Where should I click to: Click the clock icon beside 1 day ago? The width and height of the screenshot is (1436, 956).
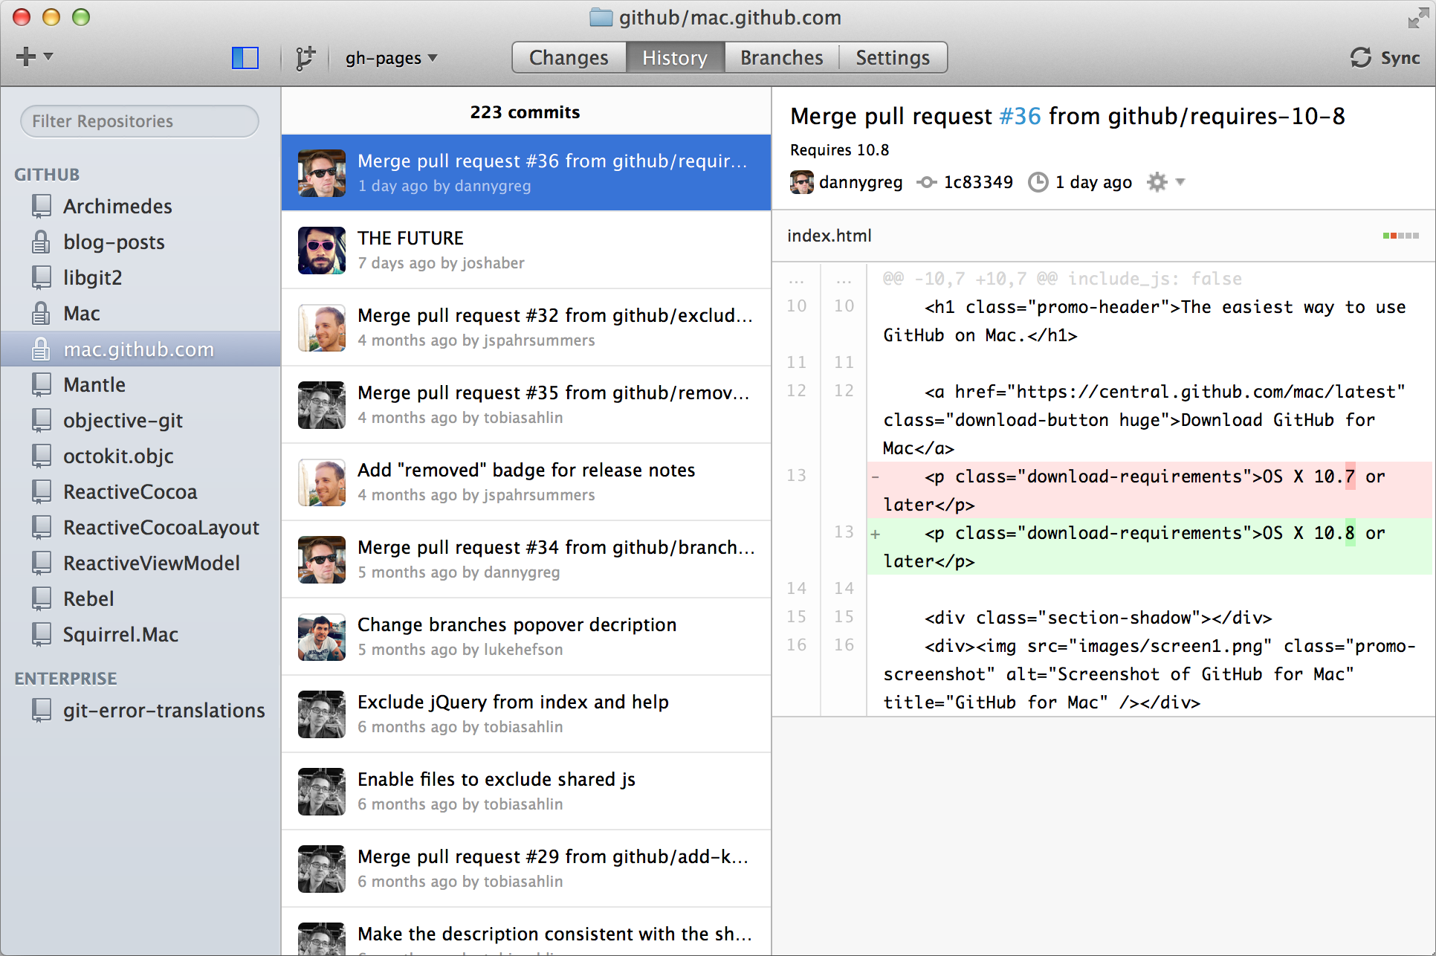[x=1038, y=182]
